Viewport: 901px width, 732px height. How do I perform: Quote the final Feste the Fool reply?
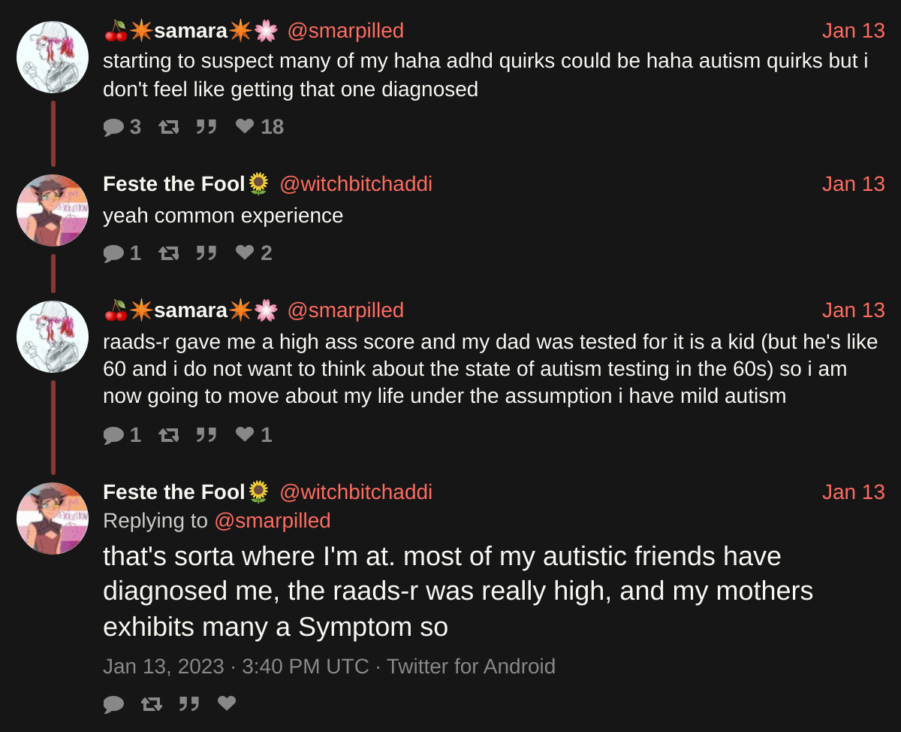[188, 703]
